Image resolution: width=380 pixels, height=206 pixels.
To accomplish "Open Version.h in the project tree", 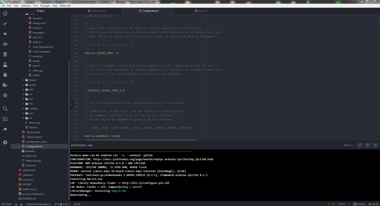I will [31, 165].
